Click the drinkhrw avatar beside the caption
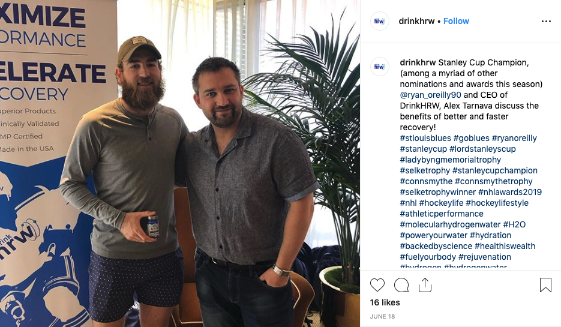This screenshot has height=327, width=561. [379, 67]
